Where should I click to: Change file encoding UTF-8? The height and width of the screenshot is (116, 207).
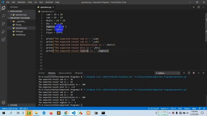coord(173,109)
